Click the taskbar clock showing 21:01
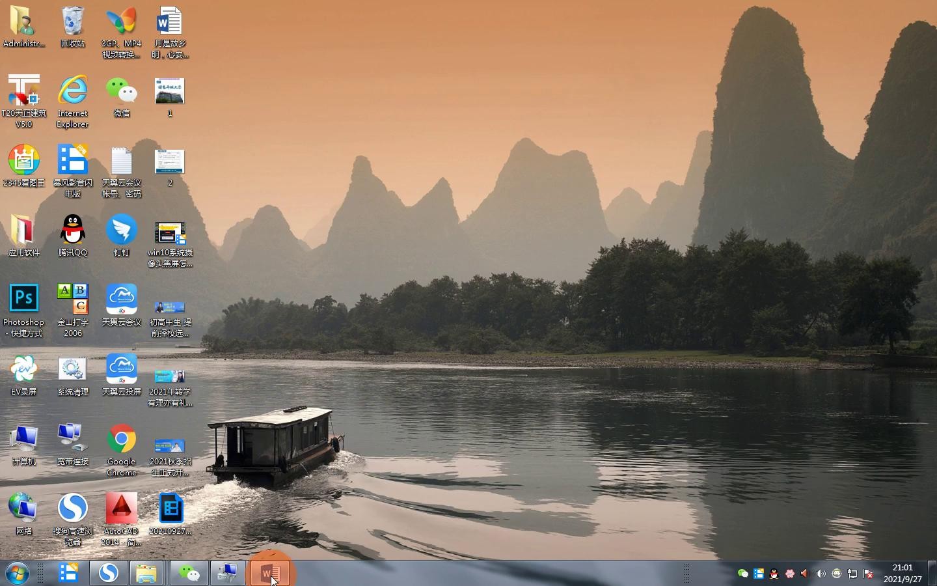The image size is (937, 586). pos(903,573)
